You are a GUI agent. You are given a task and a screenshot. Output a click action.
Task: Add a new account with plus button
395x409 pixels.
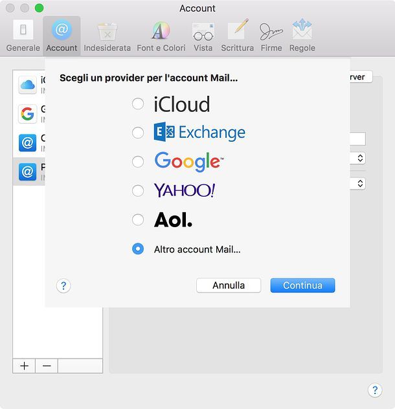(24, 366)
